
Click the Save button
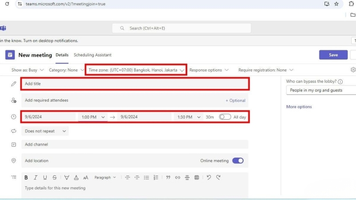[x=333, y=55]
